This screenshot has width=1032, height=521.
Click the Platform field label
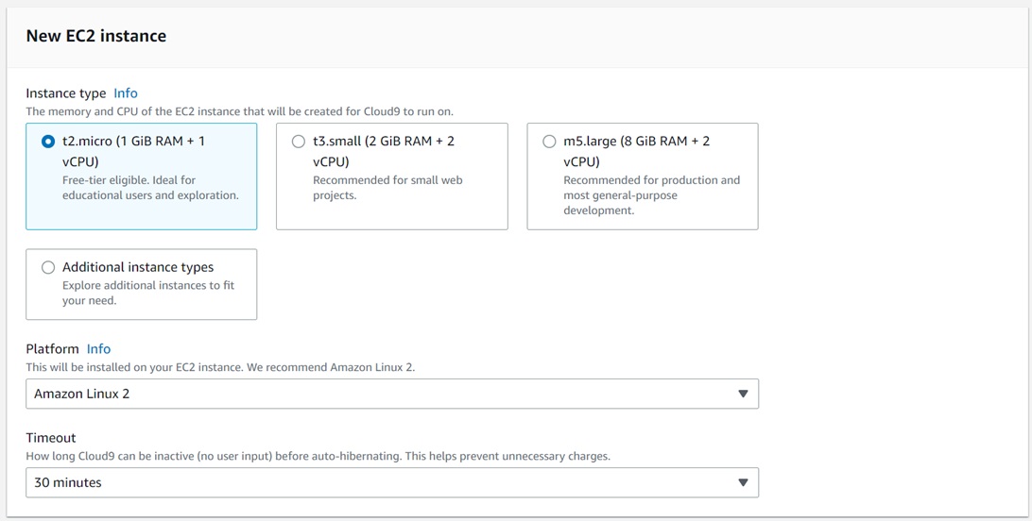pos(52,349)
